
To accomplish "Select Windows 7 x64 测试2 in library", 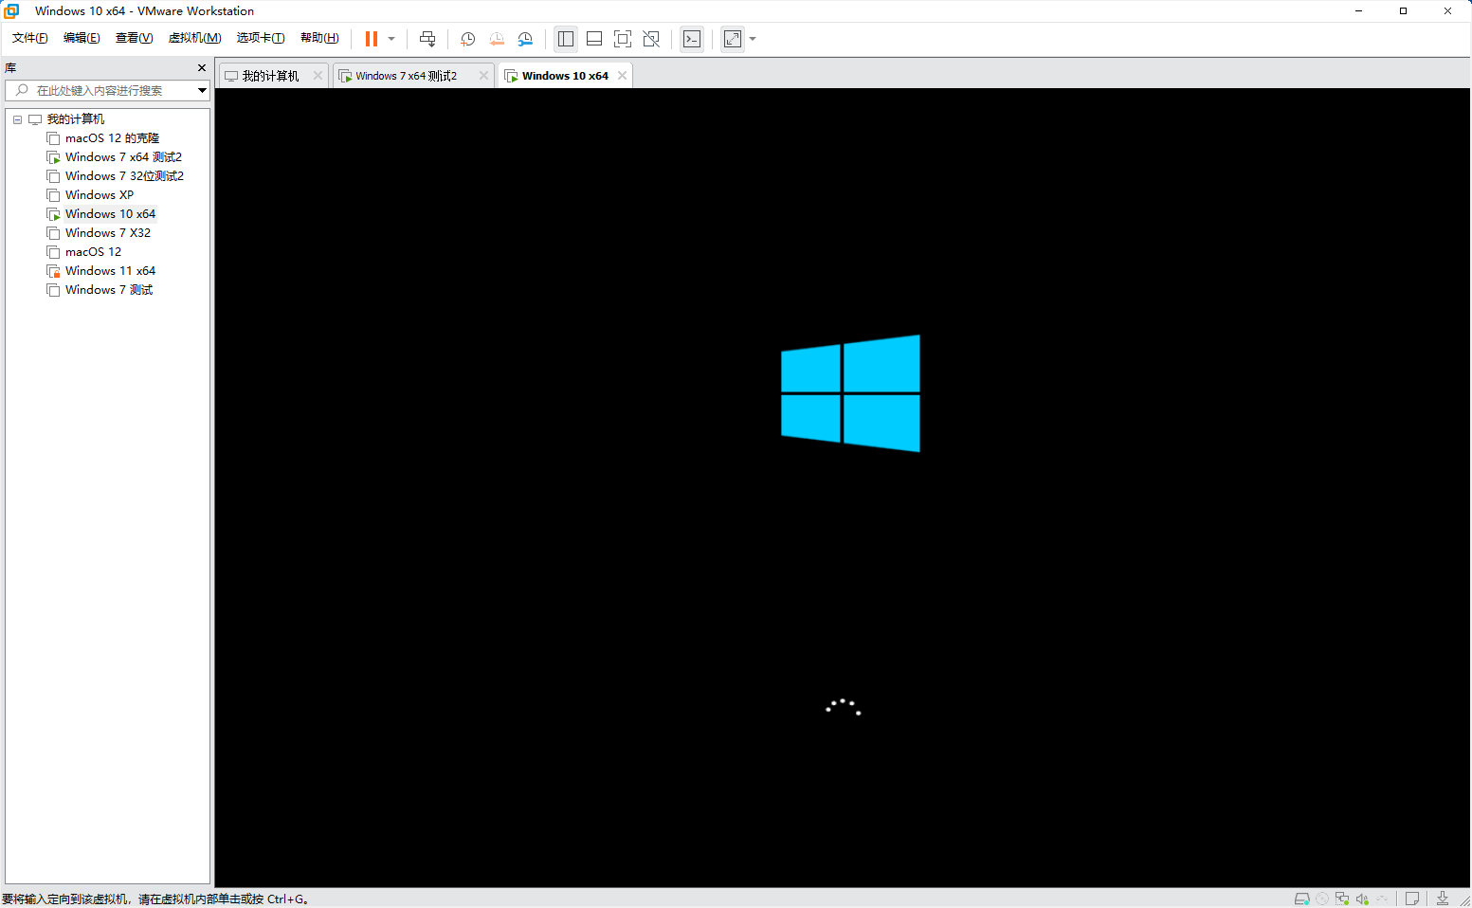I will tap(123, 157).
